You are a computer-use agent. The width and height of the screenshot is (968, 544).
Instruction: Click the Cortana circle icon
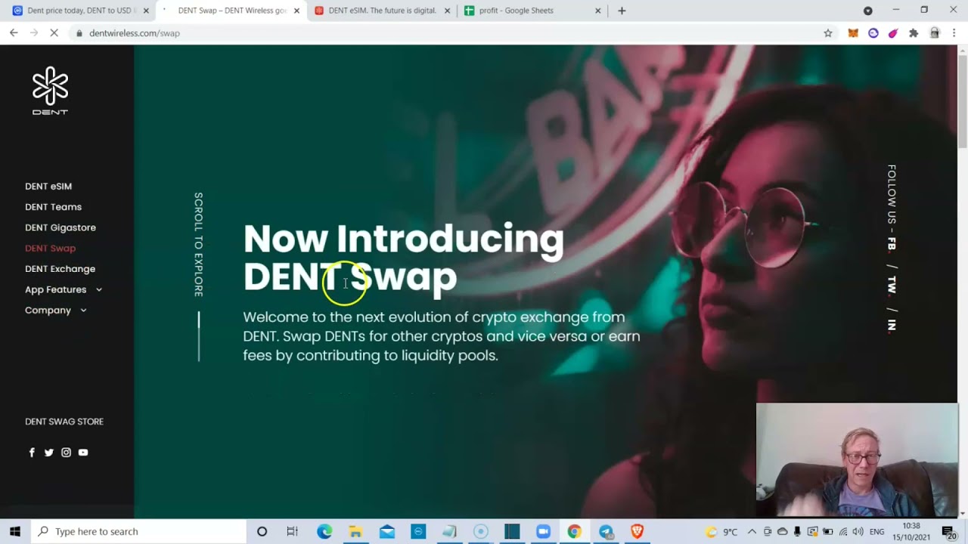click(262, 531)
